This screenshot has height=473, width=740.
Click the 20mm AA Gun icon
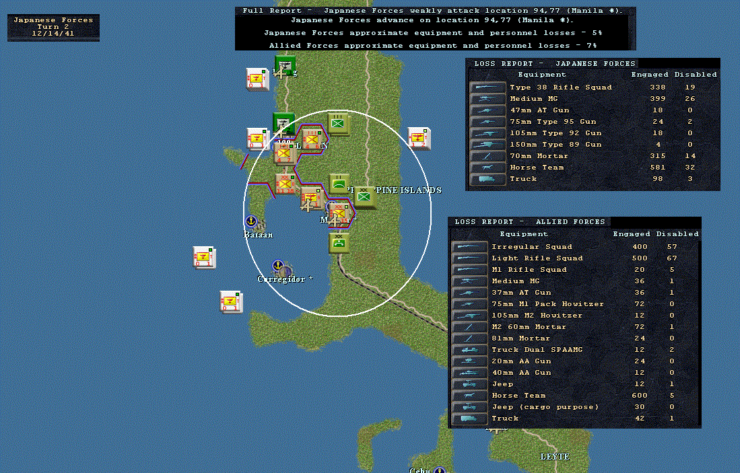click(469, 361)
